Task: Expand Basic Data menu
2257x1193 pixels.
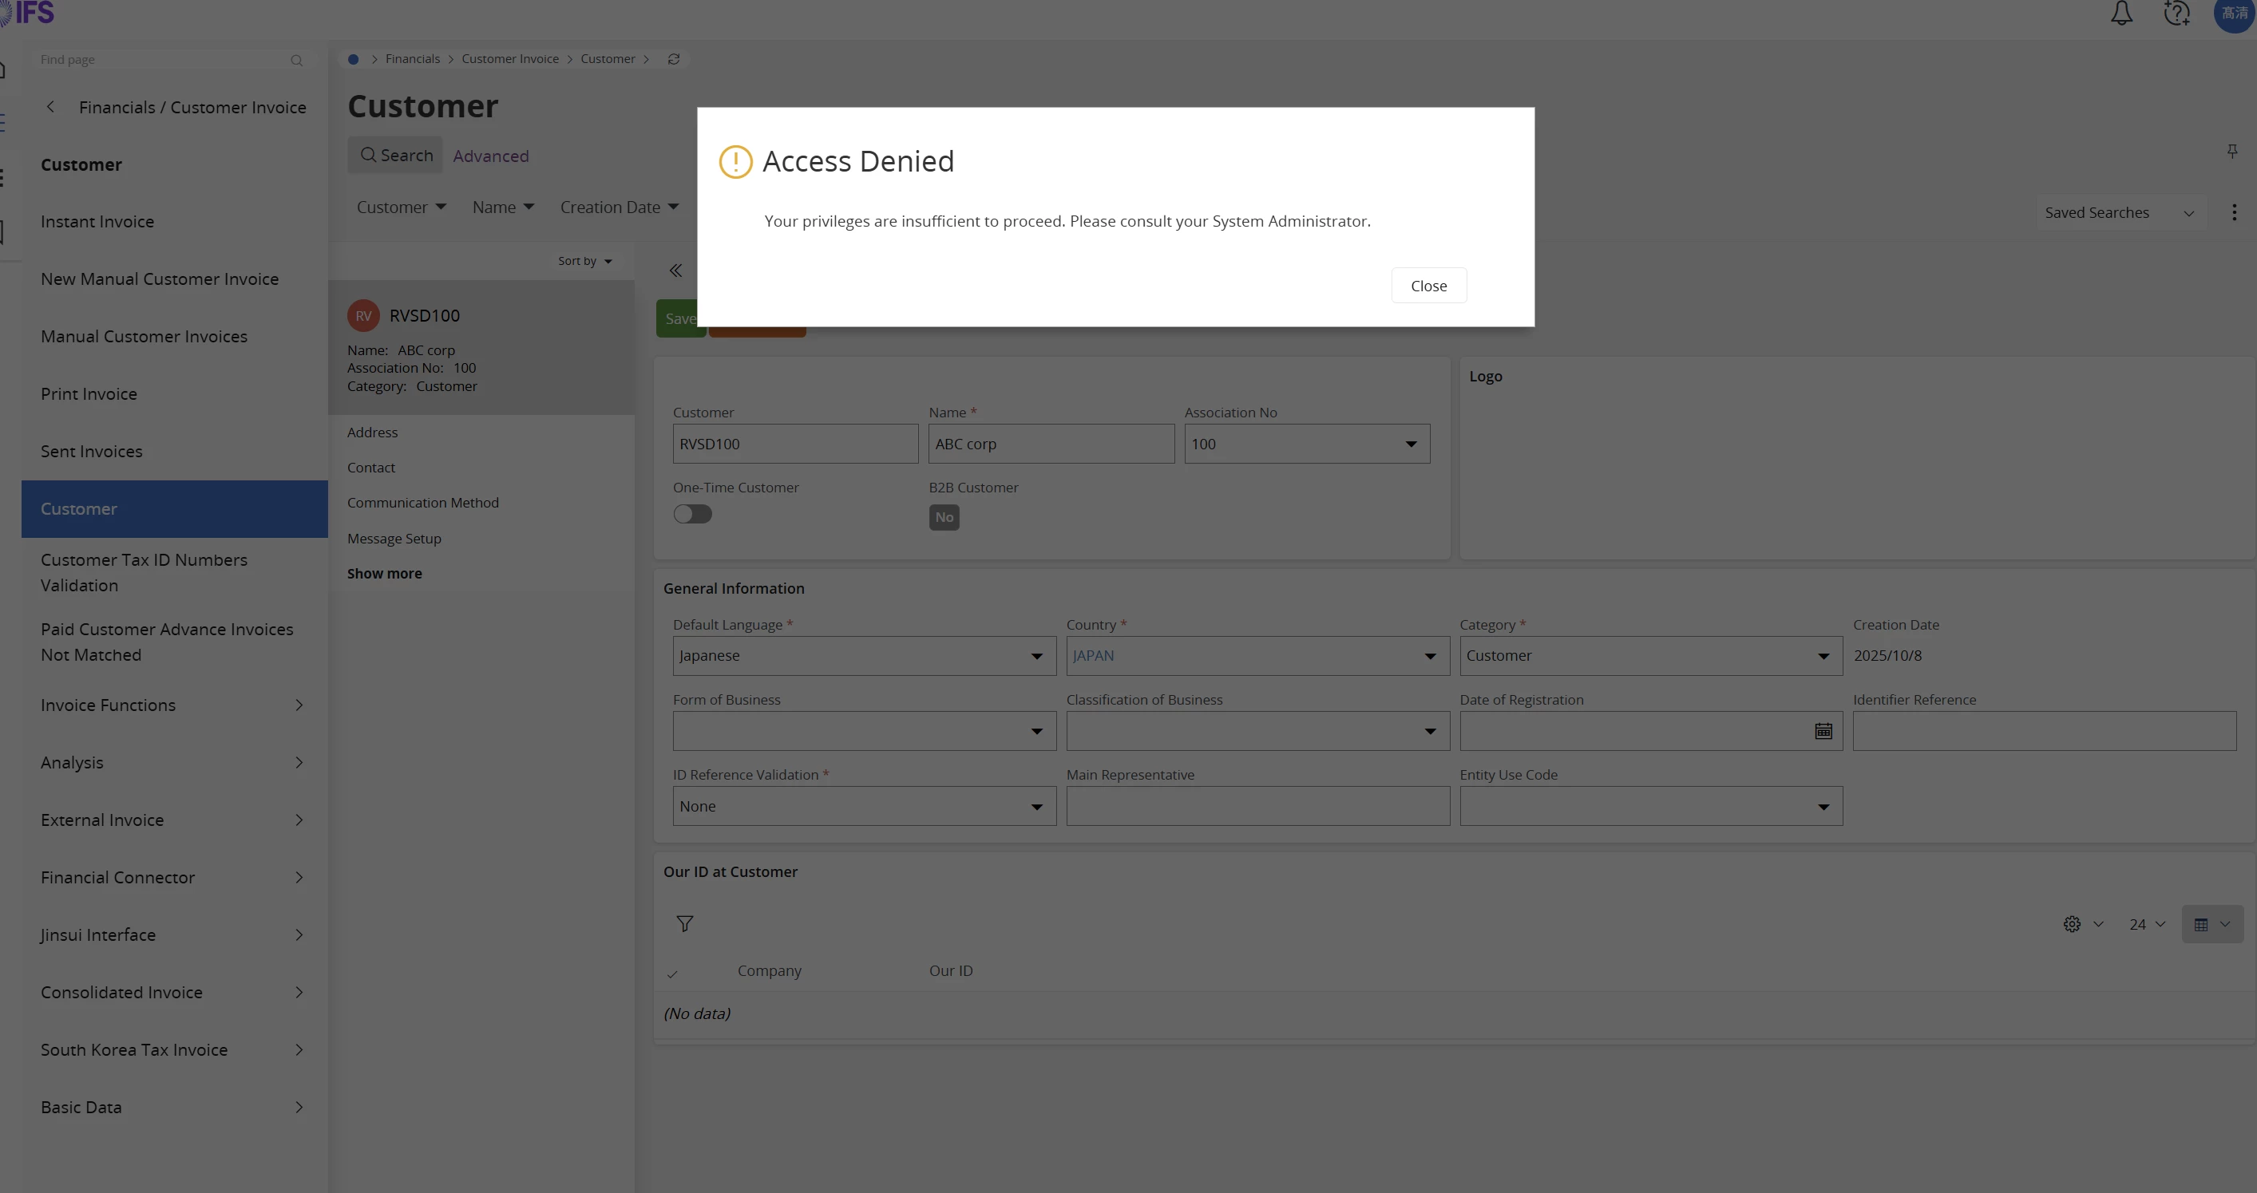Action: [x=174, y=1107]
